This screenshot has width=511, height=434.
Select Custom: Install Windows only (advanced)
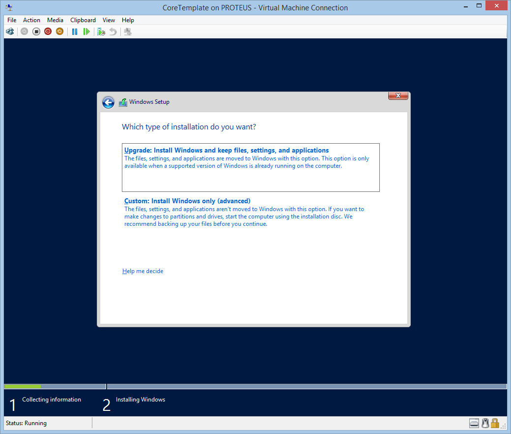click(x=187, y=201)
